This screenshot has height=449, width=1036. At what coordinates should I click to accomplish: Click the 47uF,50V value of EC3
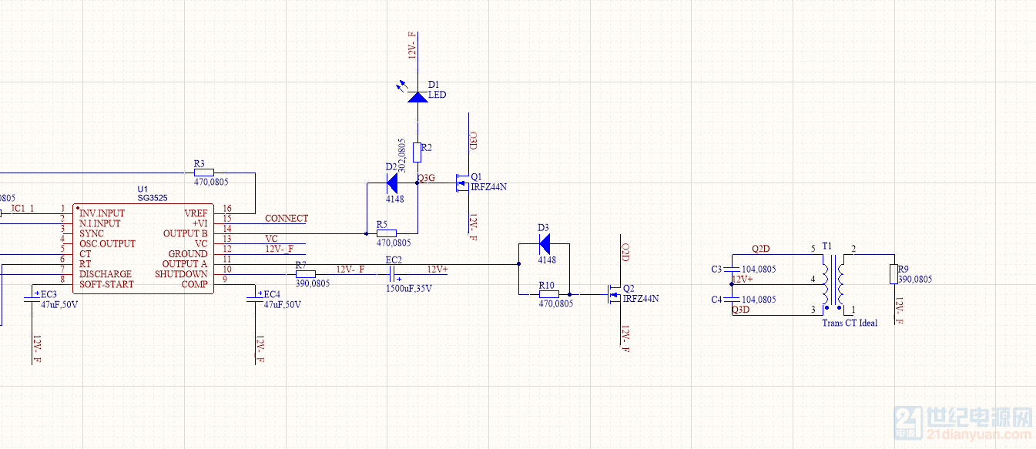tap(59, 304)
